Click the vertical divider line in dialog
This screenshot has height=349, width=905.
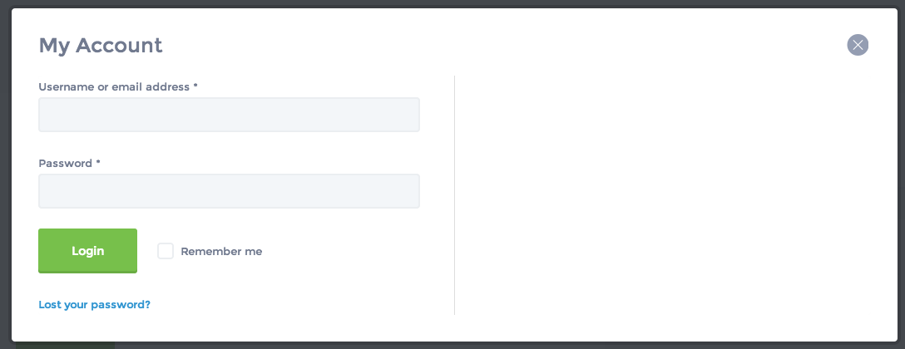(454, 195)
